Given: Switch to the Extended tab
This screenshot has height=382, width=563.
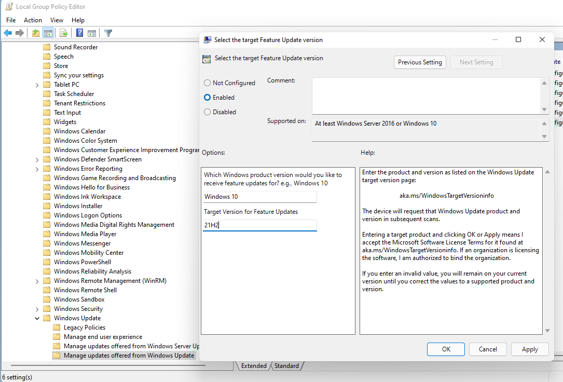Looking at the screenshot, I should click(254, 366).
